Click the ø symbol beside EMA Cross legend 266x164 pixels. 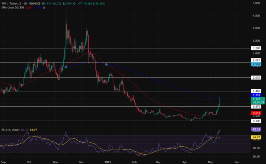click(44, 7)
